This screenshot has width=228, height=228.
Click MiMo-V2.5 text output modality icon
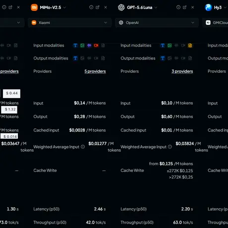75,58
